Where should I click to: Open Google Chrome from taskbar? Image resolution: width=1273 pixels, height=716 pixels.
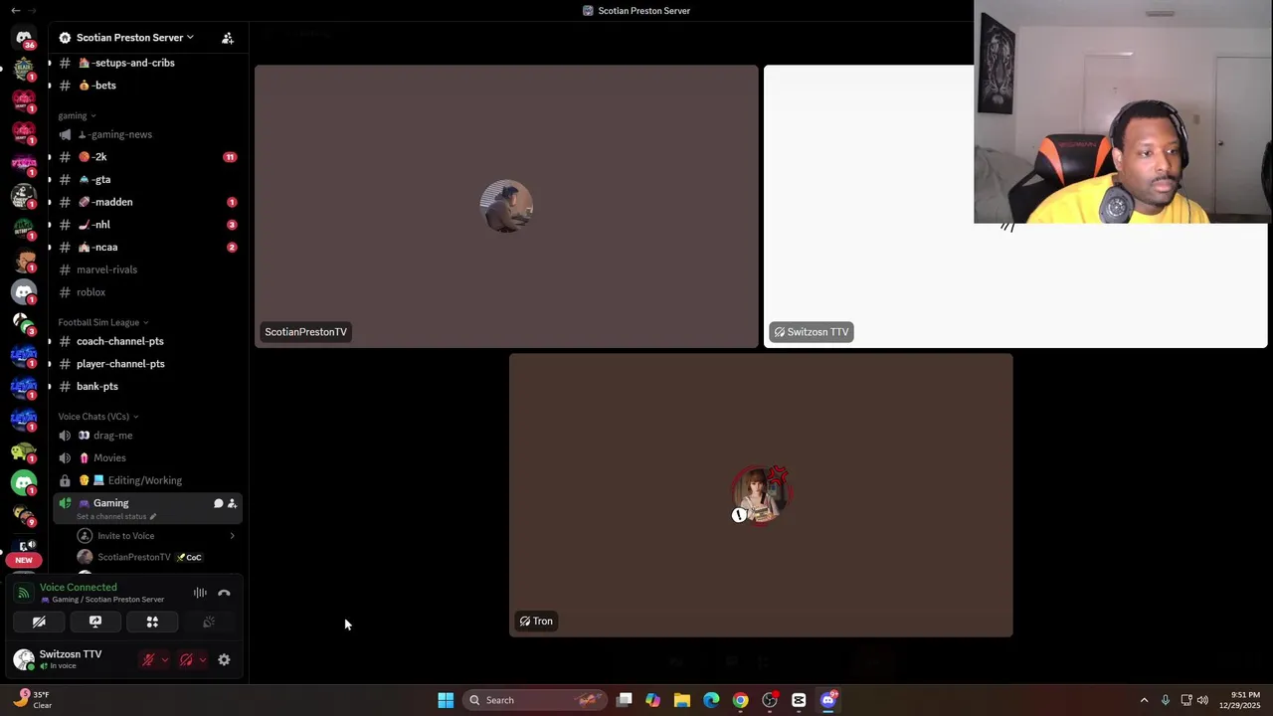point(740,700)
